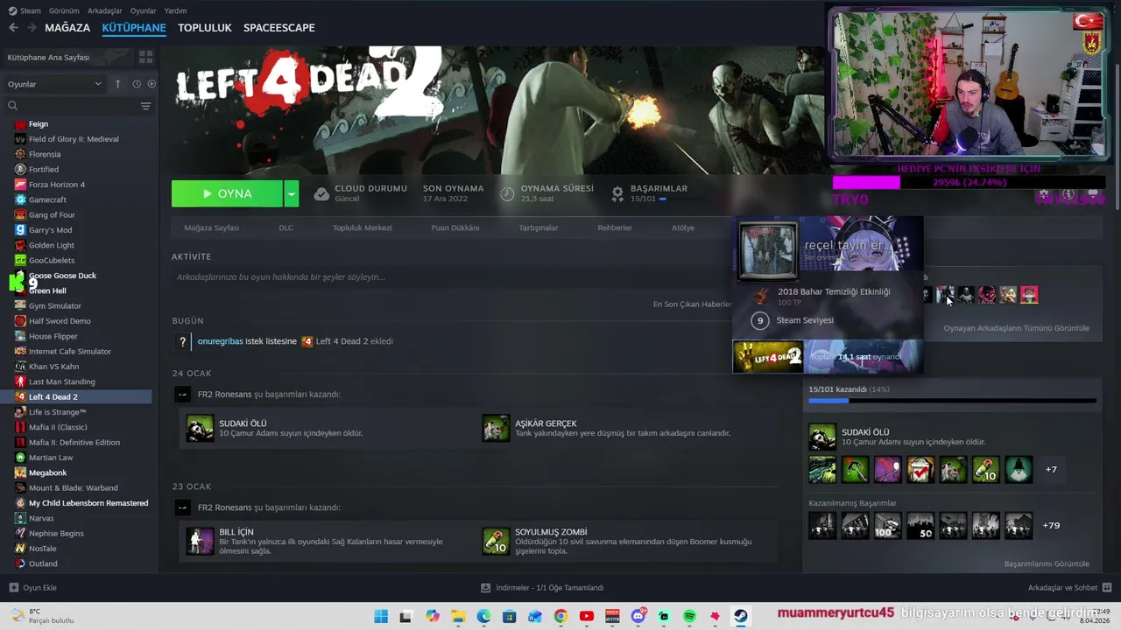Open Kütüphane Ana Sayfası
Viewport: 1121px width, 630px height.
pyautogui.click(x=48, y=57)
